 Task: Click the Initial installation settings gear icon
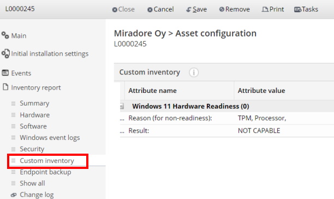coord(5,54)
